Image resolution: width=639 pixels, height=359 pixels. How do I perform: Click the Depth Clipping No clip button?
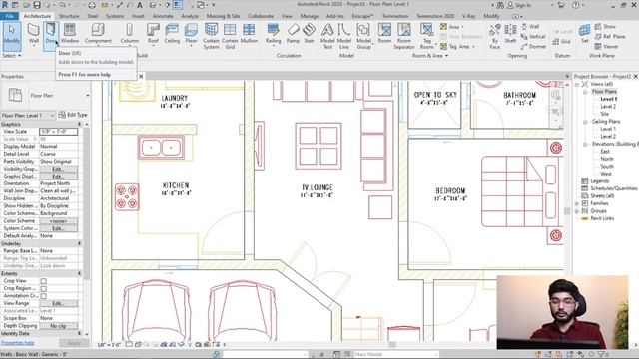pyautogui.click(x=58, y=326)
